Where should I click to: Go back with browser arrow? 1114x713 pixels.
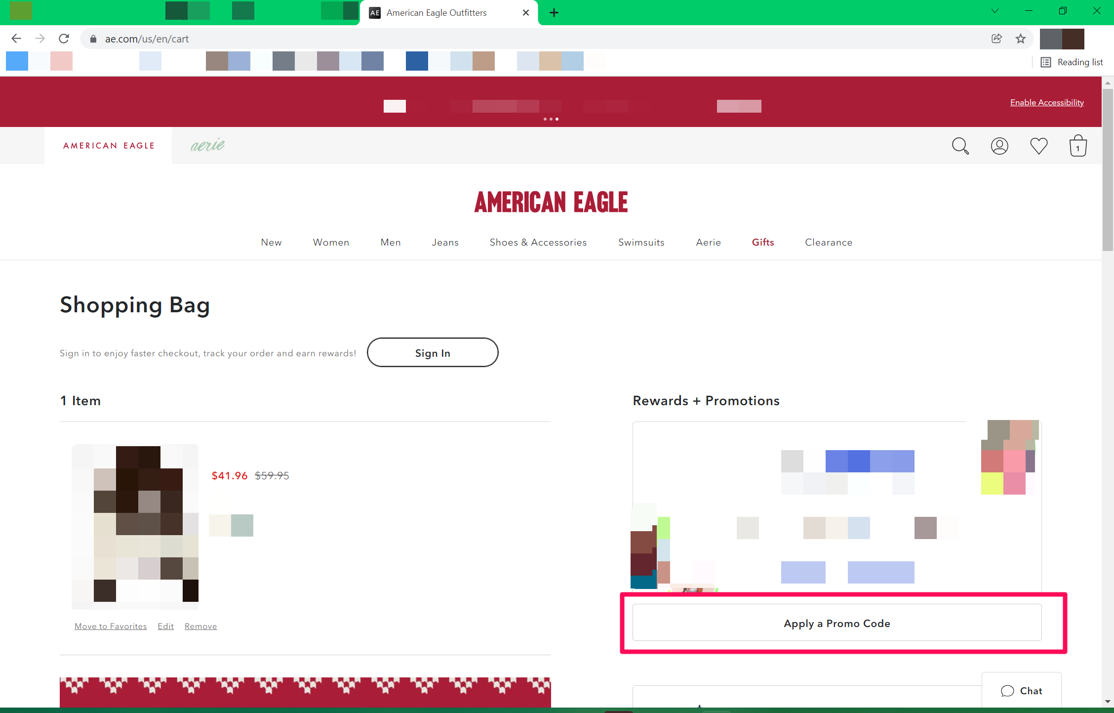tap(16, 39)
